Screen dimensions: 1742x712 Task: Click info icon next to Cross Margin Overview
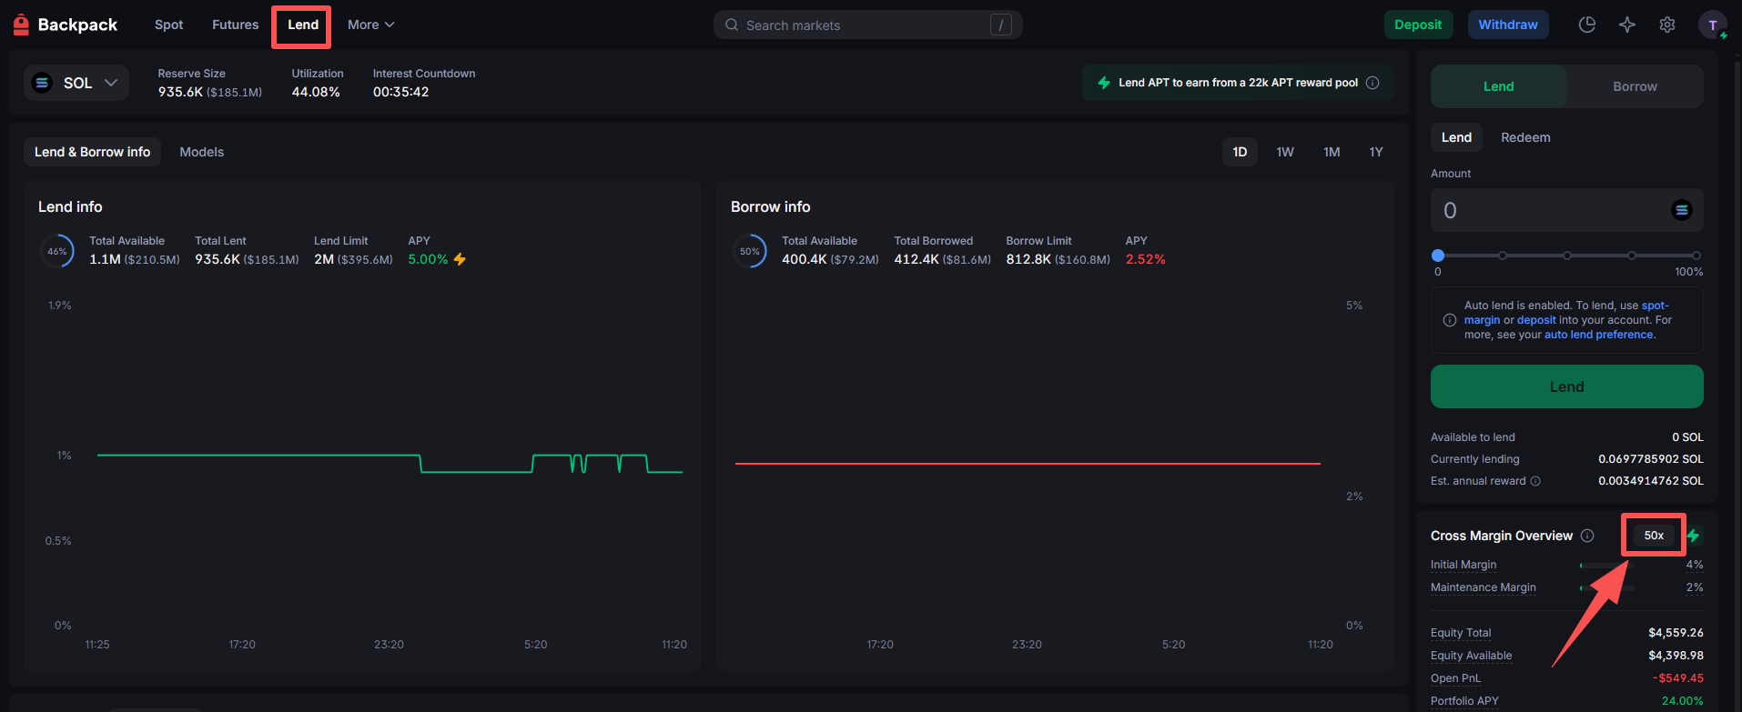click(x=1587, y=536)
